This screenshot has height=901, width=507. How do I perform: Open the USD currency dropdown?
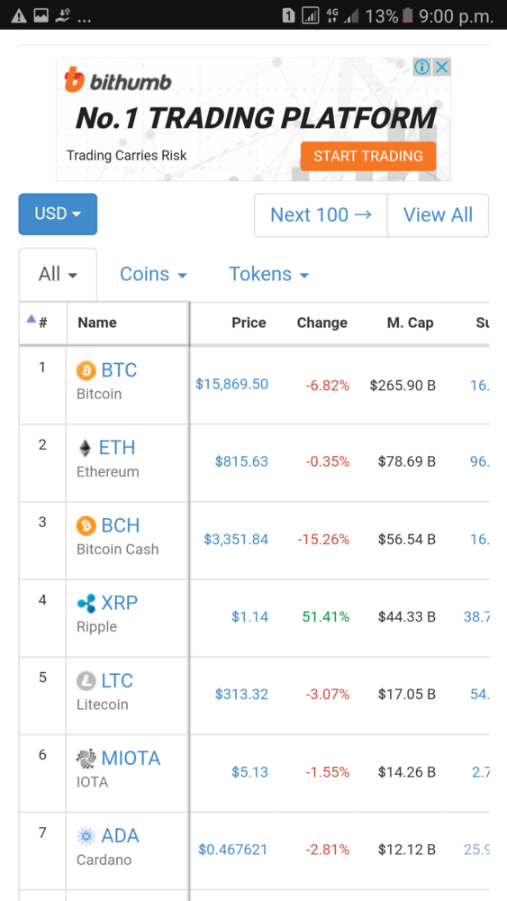click(x=58, y=214)
